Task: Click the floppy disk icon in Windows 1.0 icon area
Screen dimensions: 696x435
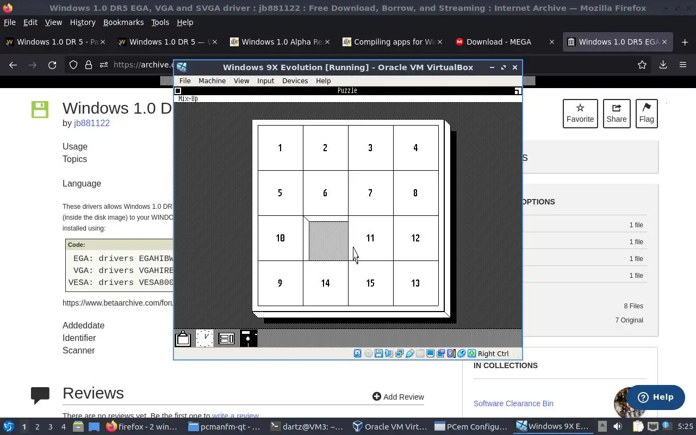Action: click(x=248, y=338)
